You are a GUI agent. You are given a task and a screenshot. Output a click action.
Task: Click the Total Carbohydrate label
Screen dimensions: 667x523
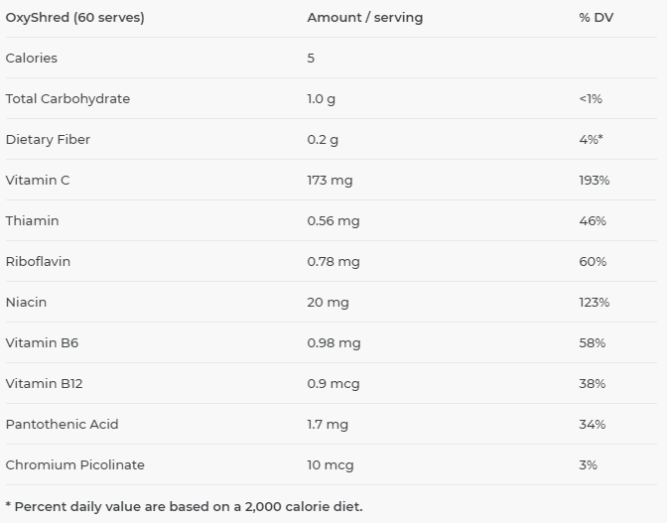point(67,98)
